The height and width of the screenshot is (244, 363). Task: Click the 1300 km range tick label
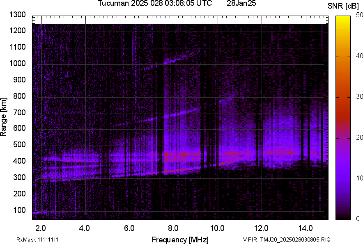(18, 15)
